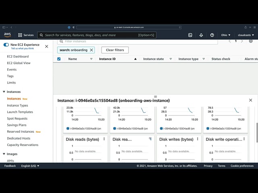Open AMIs in the sidebar
Viewport: 258px width, 193px height.
(x=10, y=161)
